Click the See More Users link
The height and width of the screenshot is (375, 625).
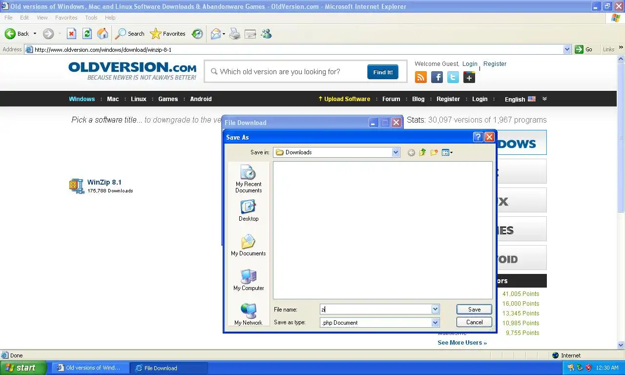462,343
